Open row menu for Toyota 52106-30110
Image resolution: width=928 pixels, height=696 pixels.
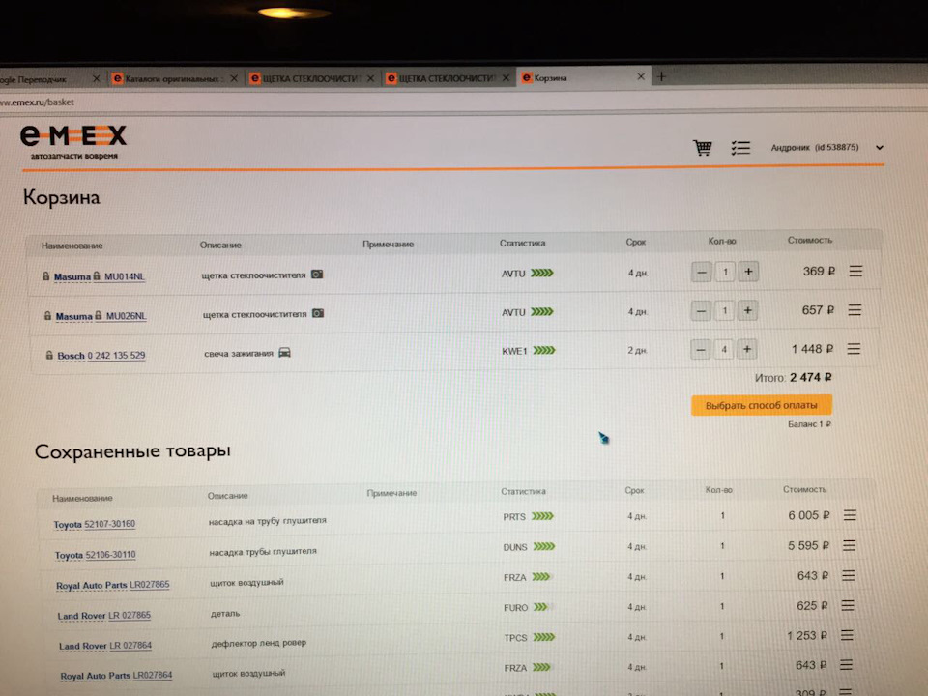pos(850,545)
